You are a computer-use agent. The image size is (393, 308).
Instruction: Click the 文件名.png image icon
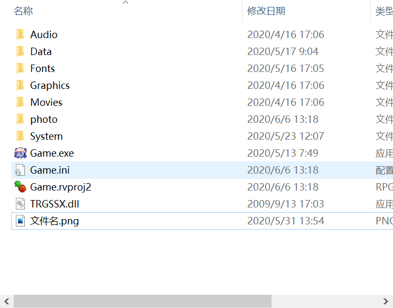tap(20, 221)
